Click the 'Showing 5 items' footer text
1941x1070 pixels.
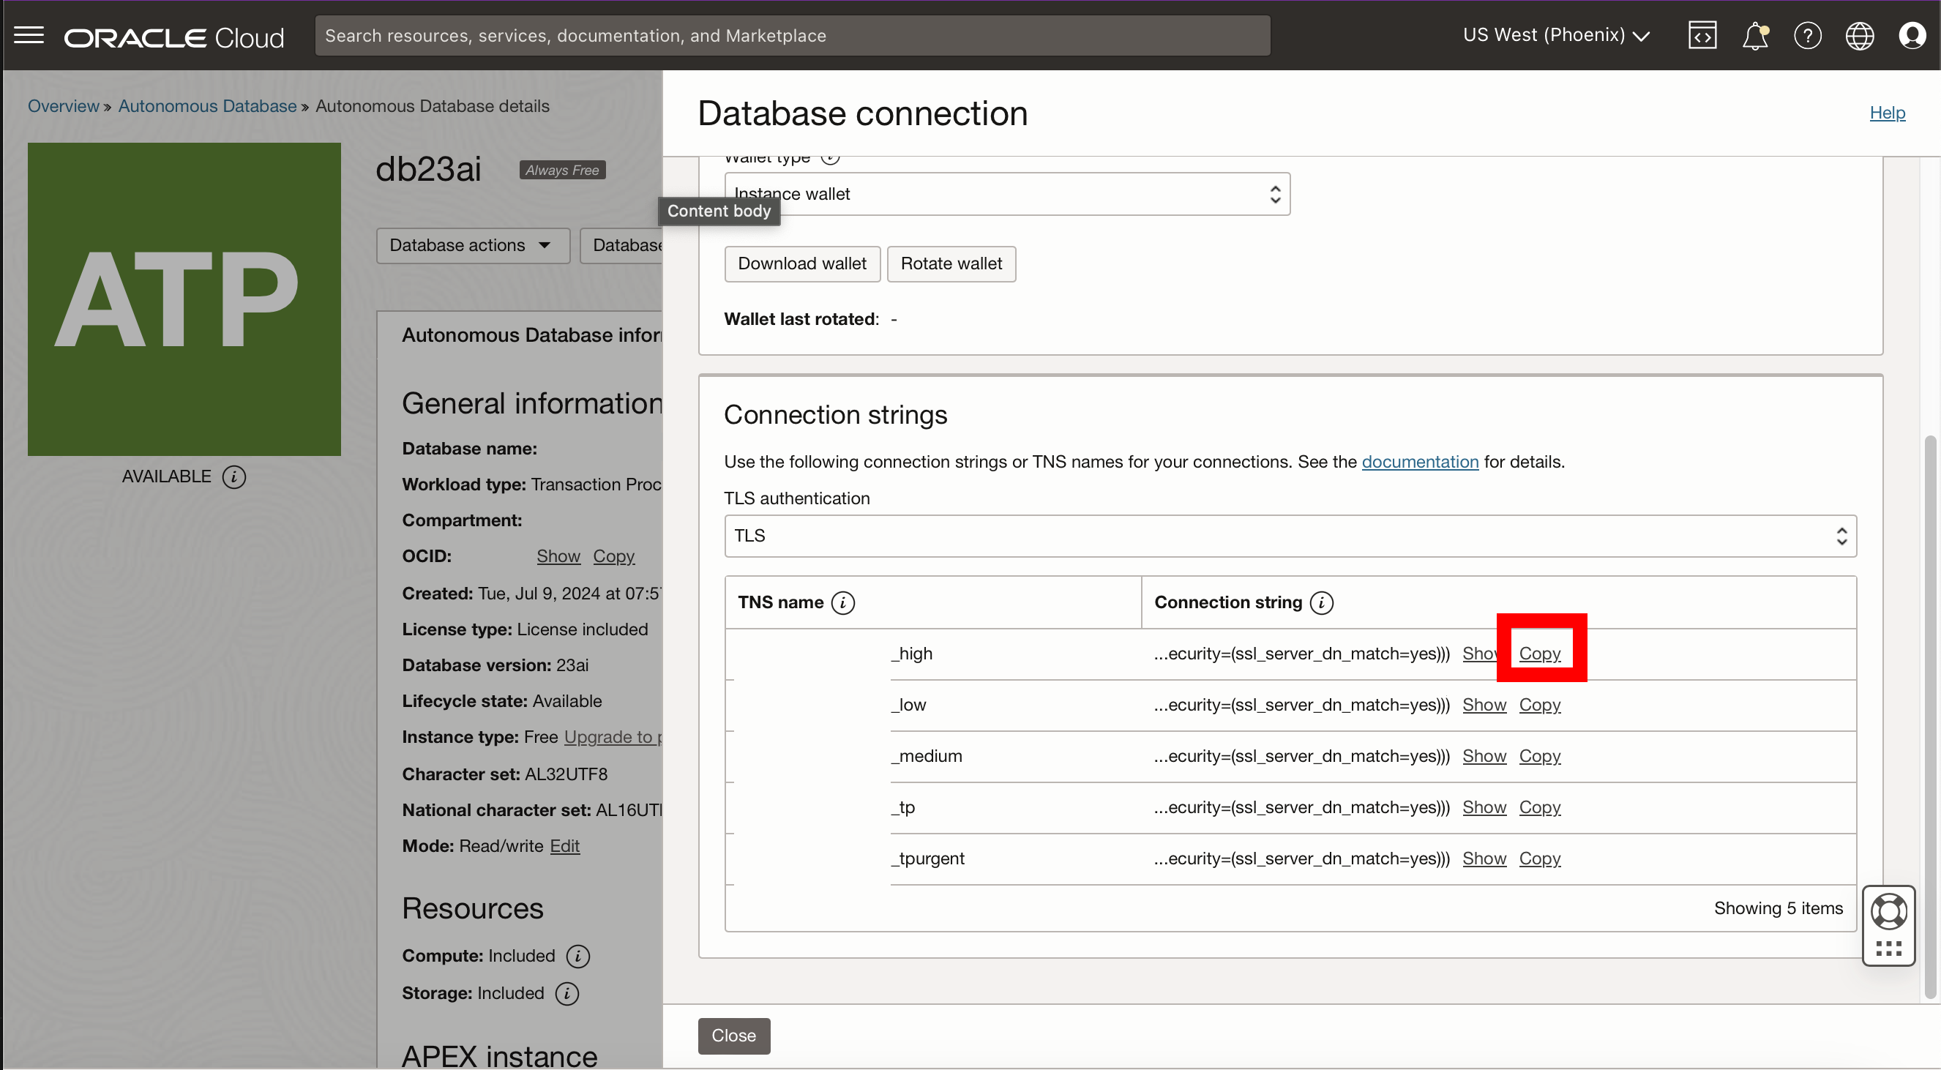(1779, 909)
